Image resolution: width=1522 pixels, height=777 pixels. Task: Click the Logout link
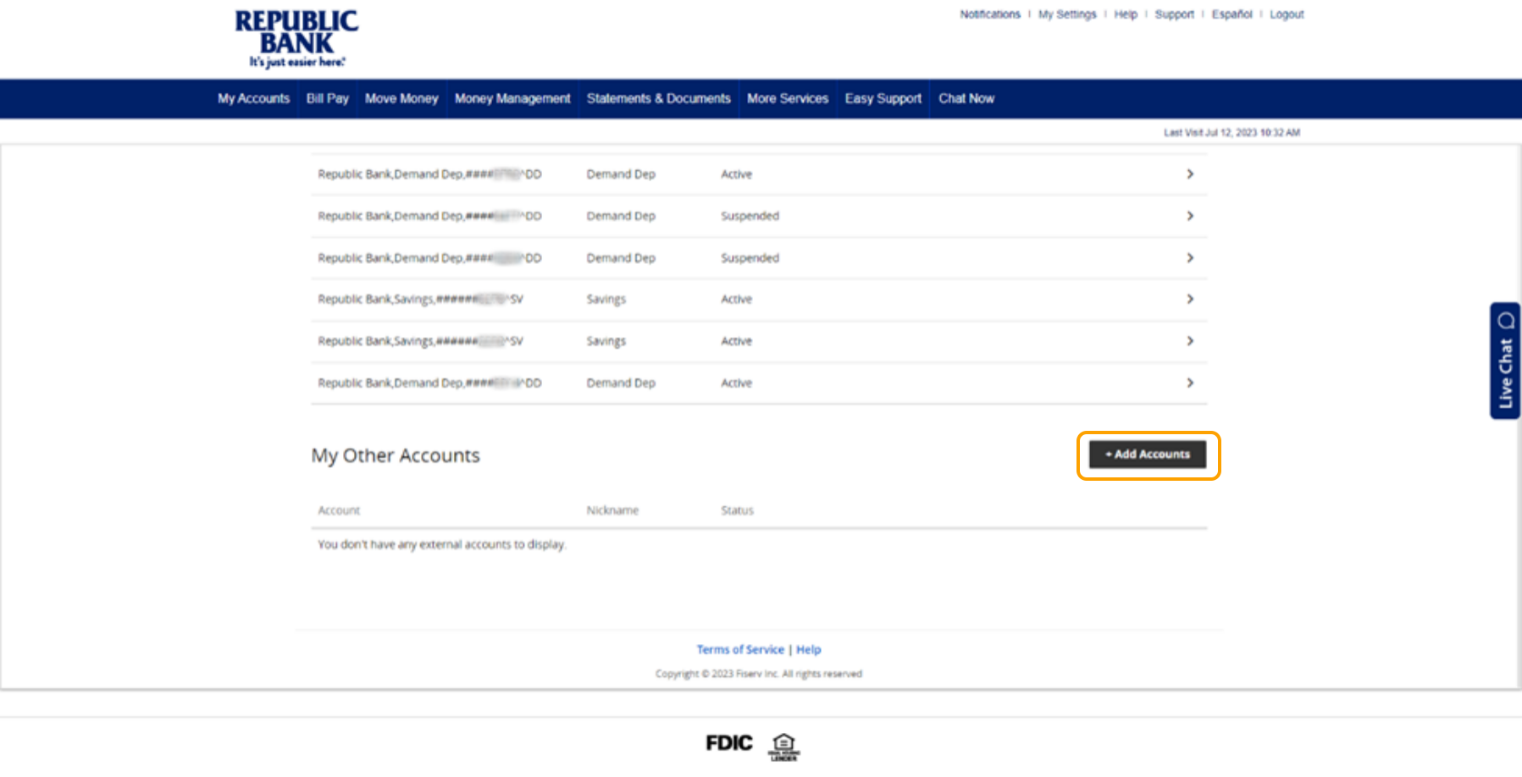(1287, 14)
